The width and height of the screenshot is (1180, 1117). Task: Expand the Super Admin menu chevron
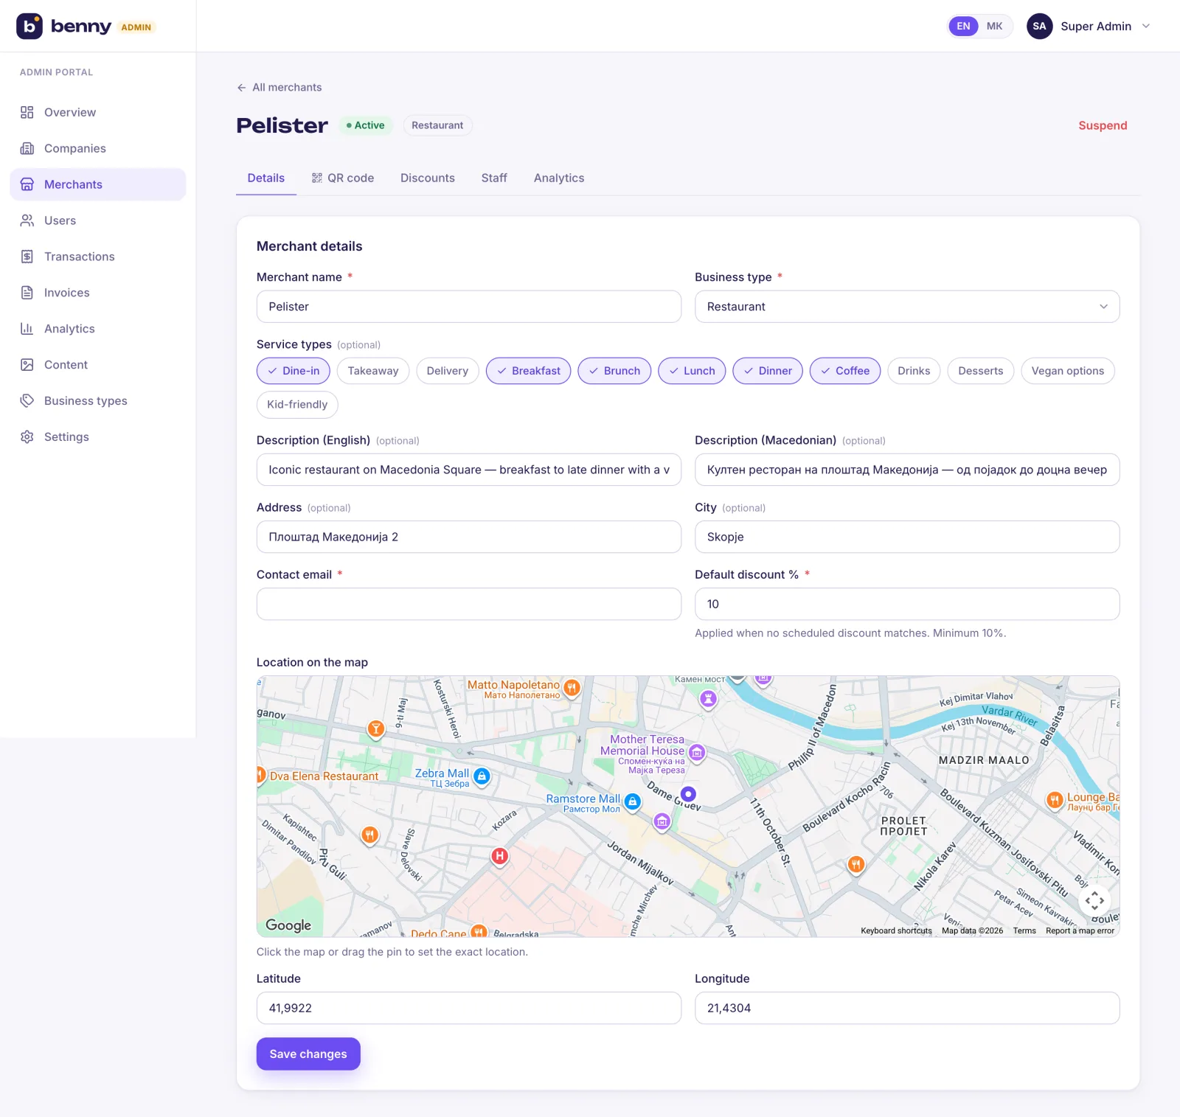[1146, 27]
